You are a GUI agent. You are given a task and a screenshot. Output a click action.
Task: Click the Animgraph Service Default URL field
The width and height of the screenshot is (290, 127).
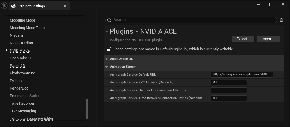click(242, 74)
